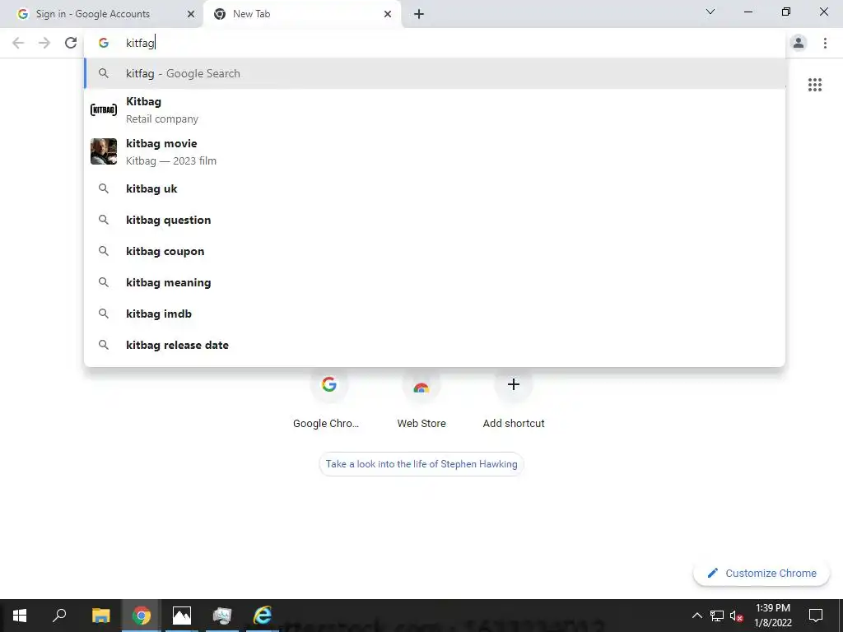The height and width of the screenshot is (632, 843).
Task: Choose the 'kitbag coupon' suggestion
Action: [x=435, y=251]
